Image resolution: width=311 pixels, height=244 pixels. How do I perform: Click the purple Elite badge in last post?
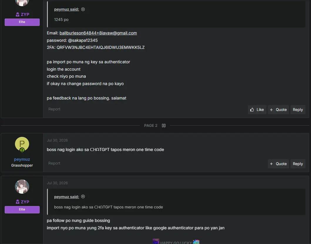22,209
